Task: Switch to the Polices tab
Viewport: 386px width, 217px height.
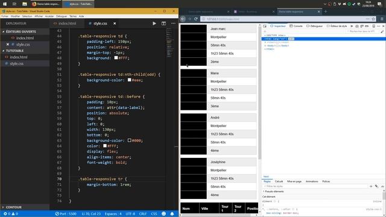Action: (x=326, y=181)
